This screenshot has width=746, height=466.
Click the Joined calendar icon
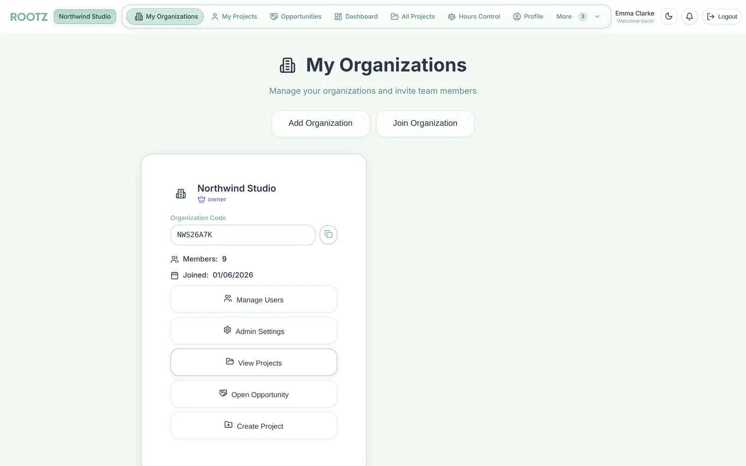(x=175, y=275)
